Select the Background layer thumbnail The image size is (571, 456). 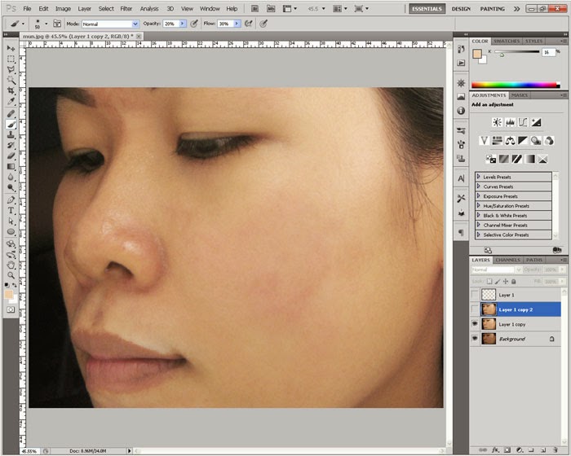coord(489,339)
